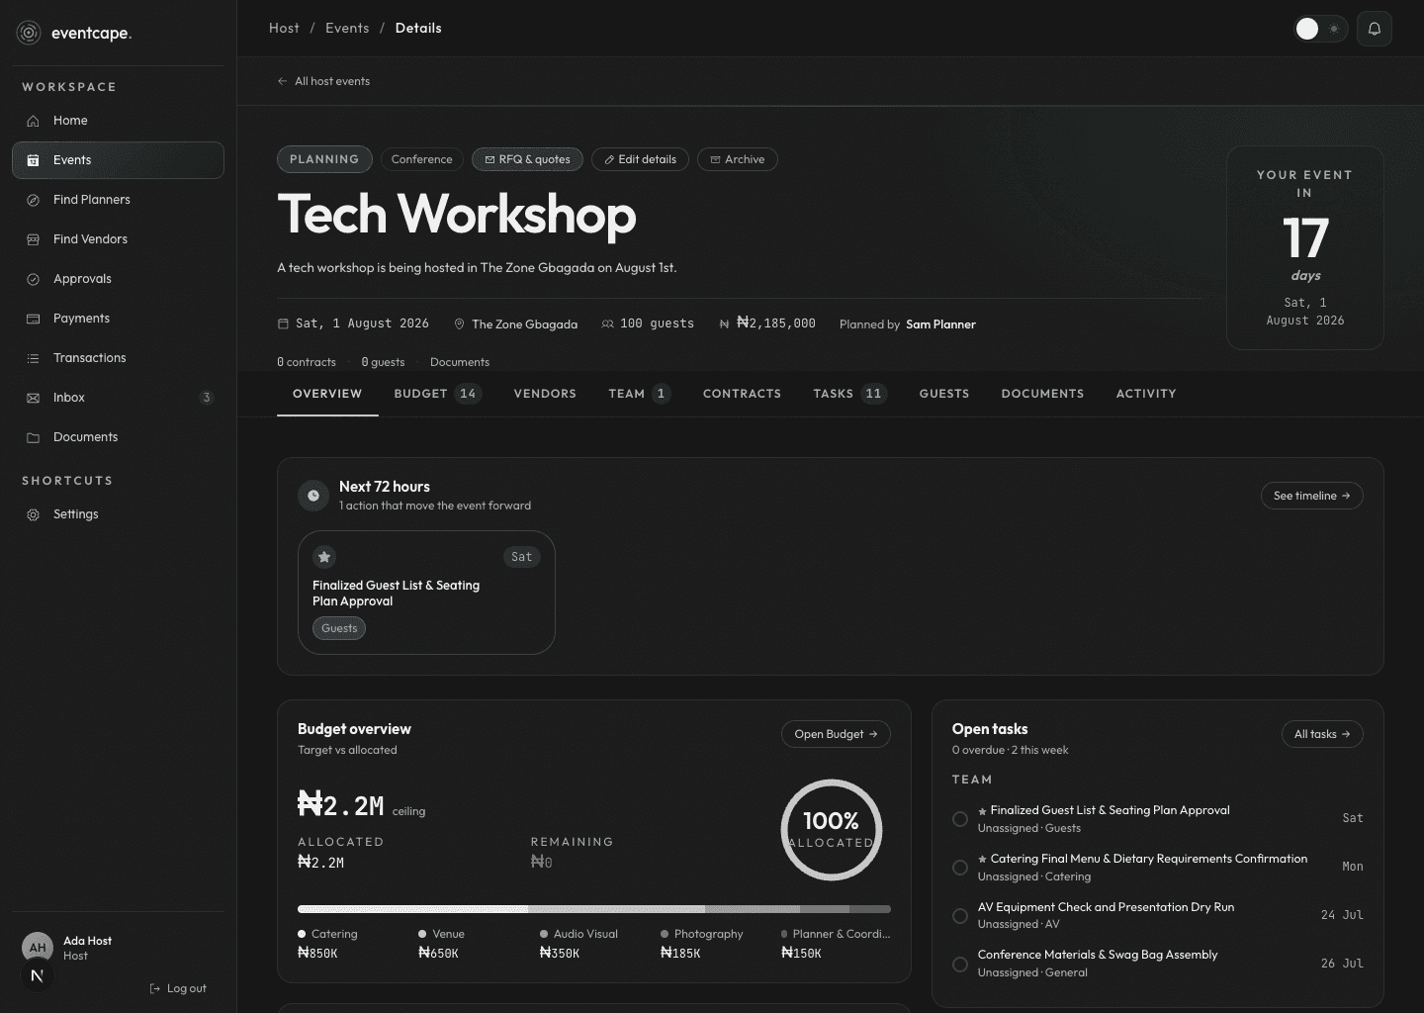Click the star icon on the Sat card
Image resolution: width=1424 pixels, height=1013 pixels.
[x=324, y=557]
